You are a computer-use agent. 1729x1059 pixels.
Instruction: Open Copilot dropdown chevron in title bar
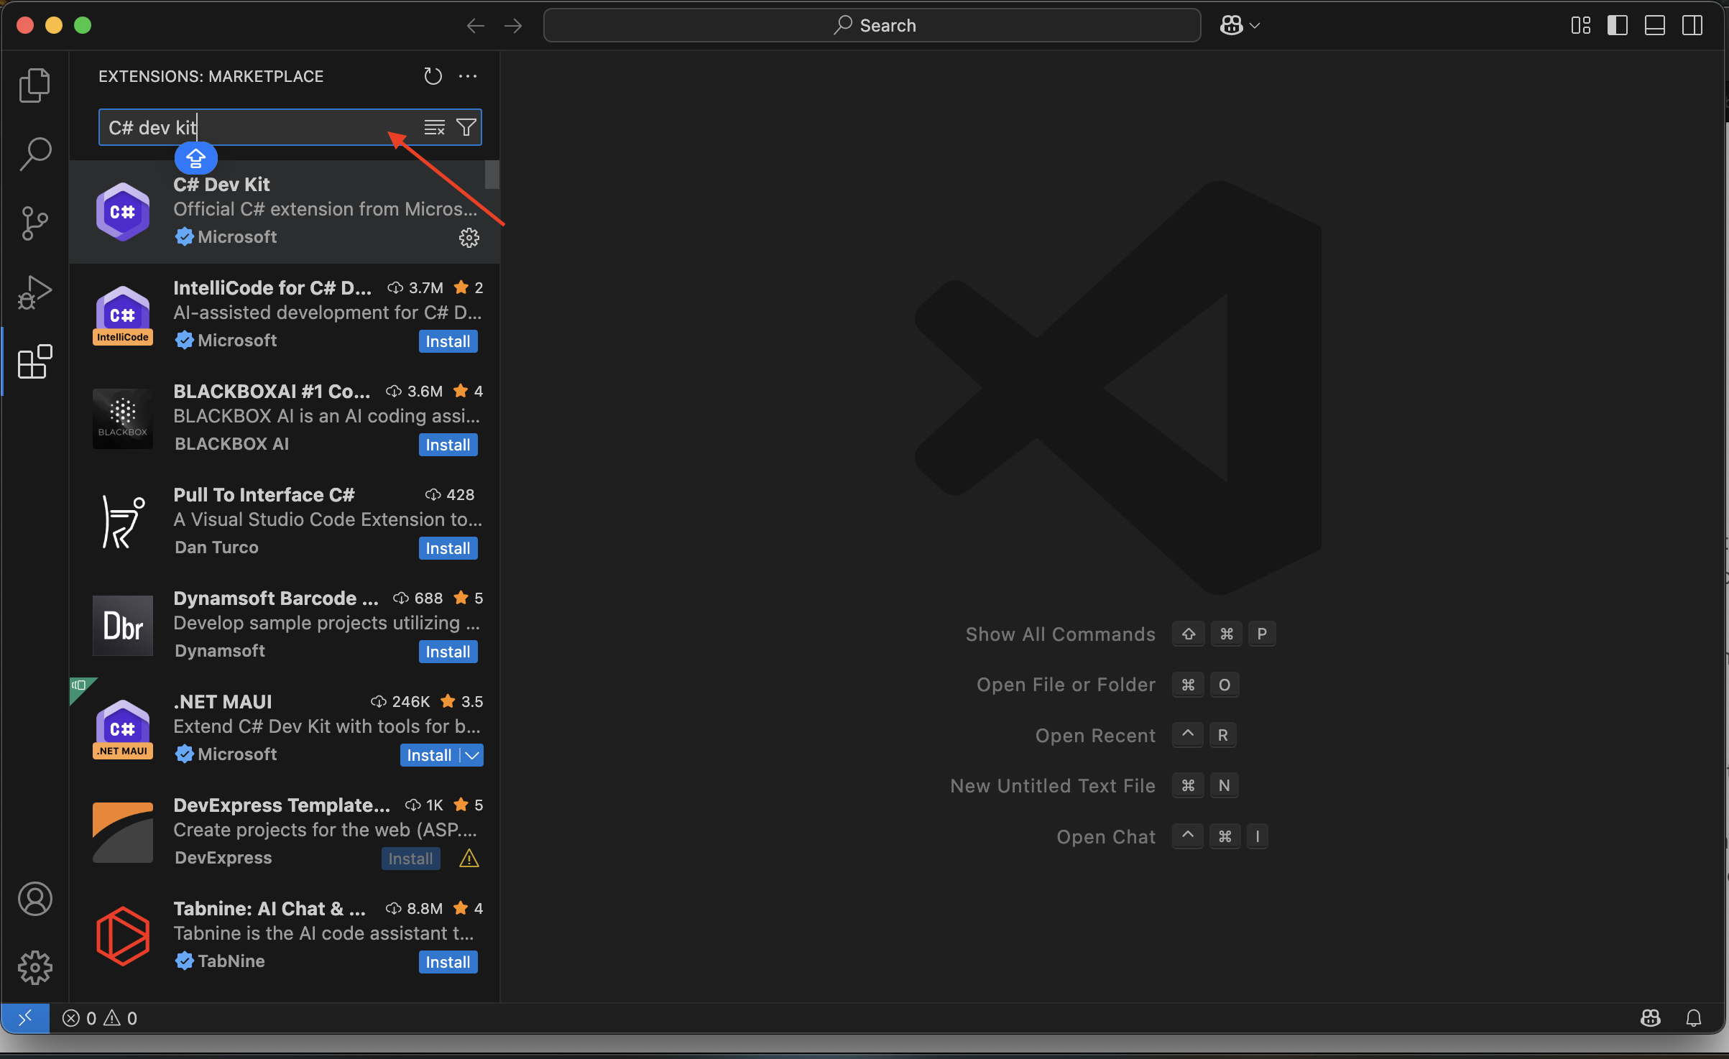click(x=1255, y=26)
